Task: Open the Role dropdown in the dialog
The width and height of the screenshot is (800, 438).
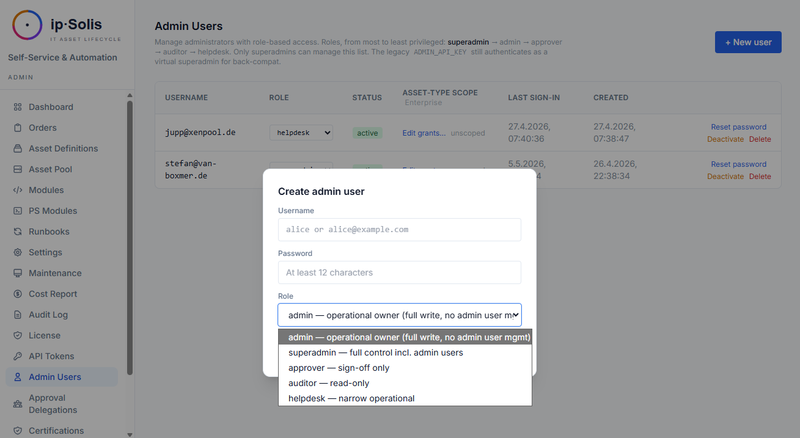Action: pyautogui.click(x=400, y=315)
